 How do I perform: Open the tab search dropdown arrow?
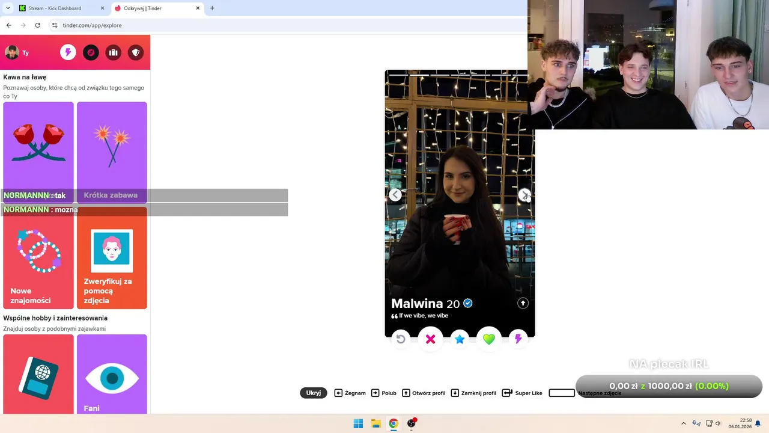pyautogui.click(x=8, y=8)
